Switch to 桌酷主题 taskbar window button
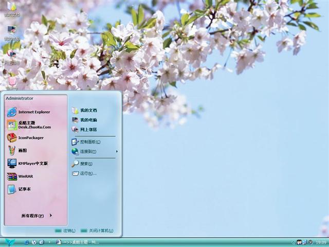This screenshot has height=247, width=329. coord(78,242)
